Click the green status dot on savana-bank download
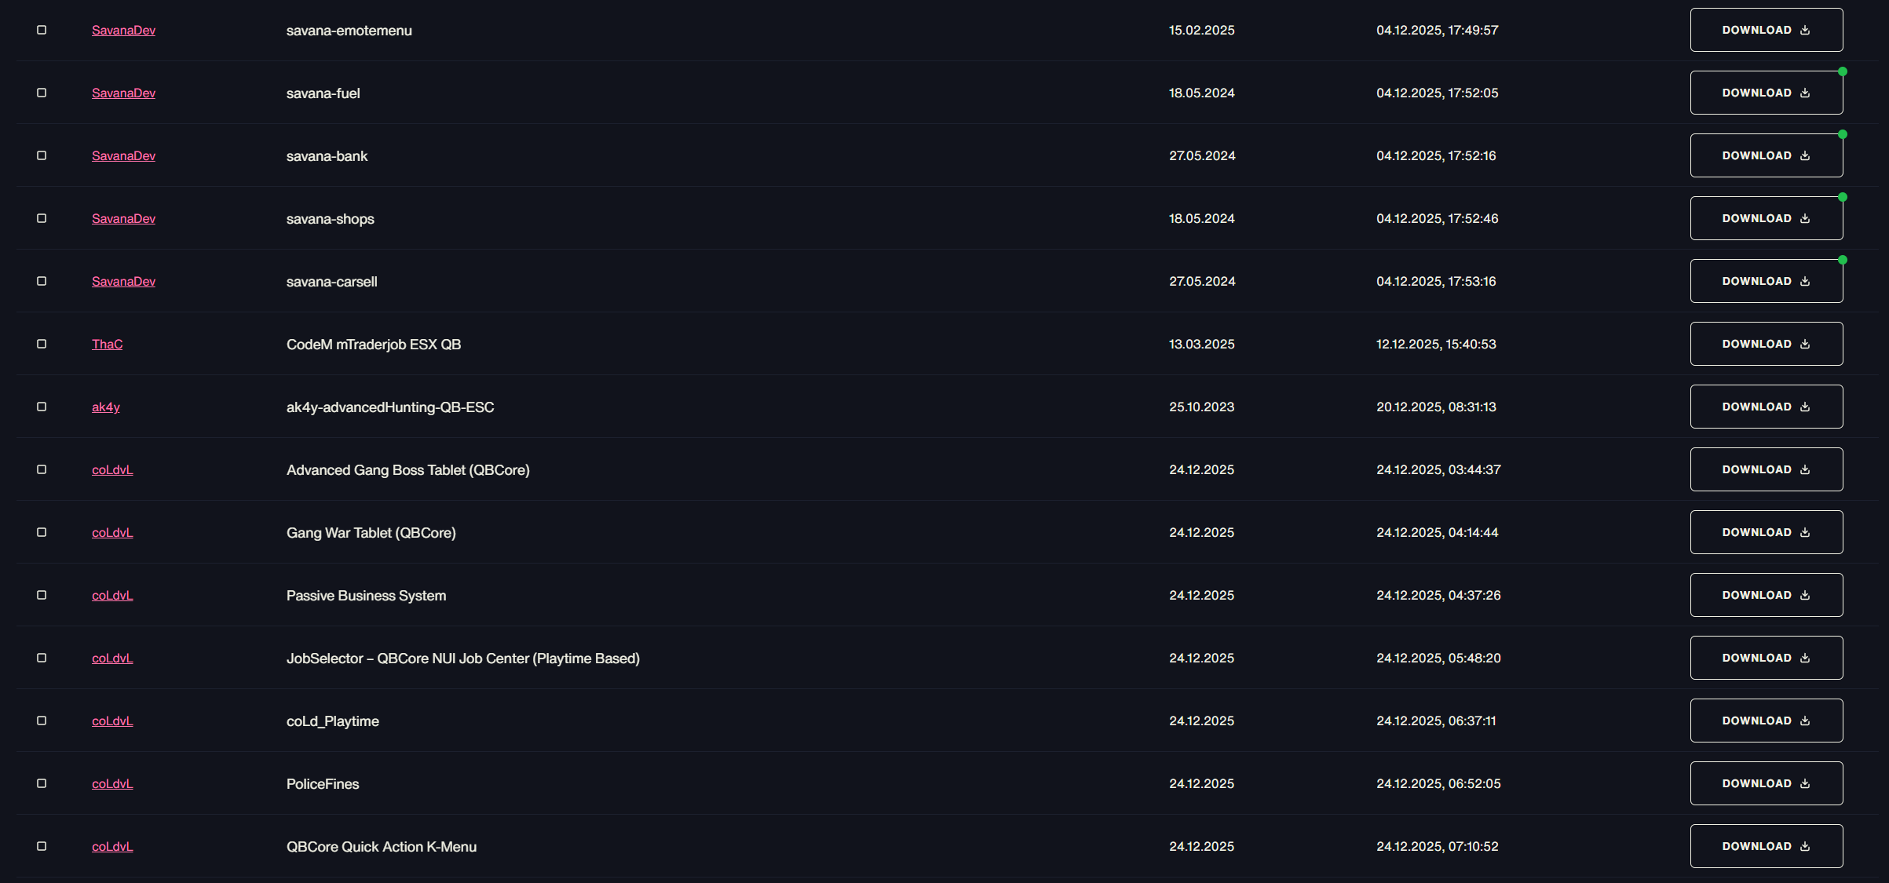Image resolution: width=1889 pixels, height=883 pixels. (1843, 134)
